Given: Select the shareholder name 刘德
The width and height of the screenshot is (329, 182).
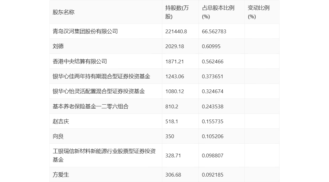Looking at the screenshot, I should 58,46.
